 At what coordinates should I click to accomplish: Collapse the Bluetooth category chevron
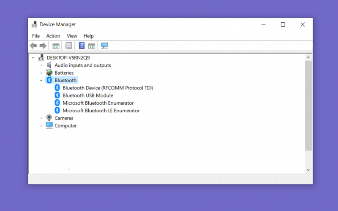pos(41,80)
